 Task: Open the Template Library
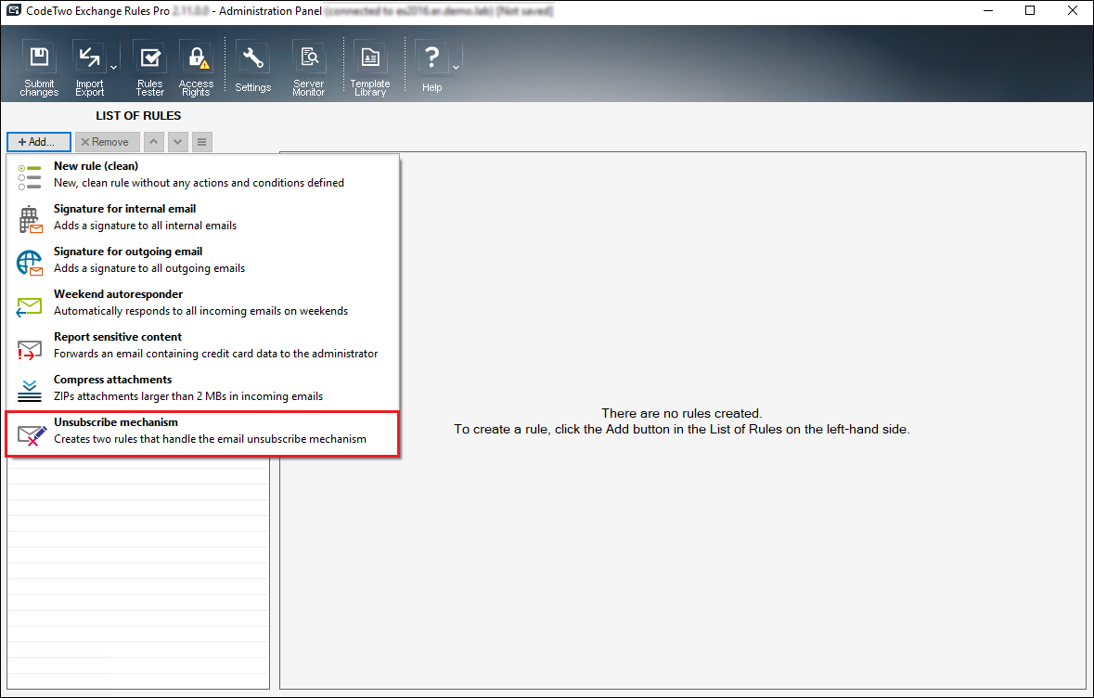tap(370, 68)
